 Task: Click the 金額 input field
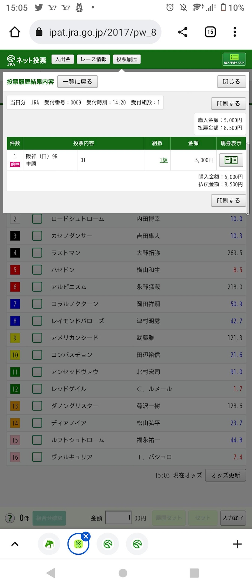click(x=118, y=517)
